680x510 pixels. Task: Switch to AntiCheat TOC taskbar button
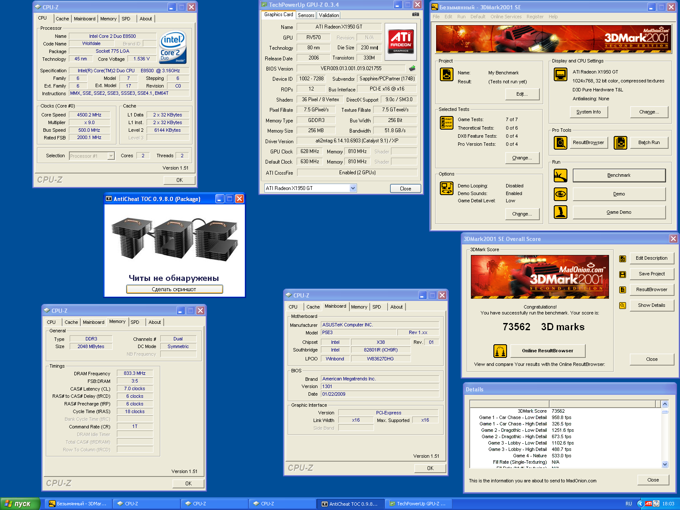351,504
